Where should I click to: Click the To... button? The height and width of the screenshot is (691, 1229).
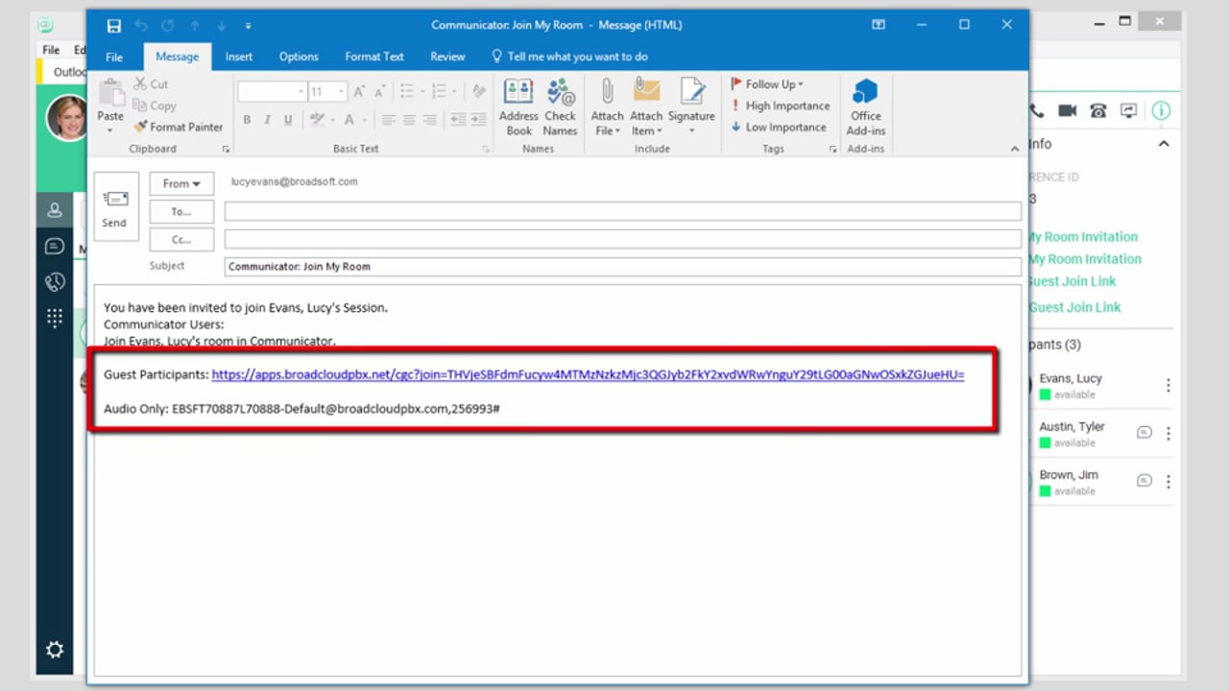tap(181, 211)
